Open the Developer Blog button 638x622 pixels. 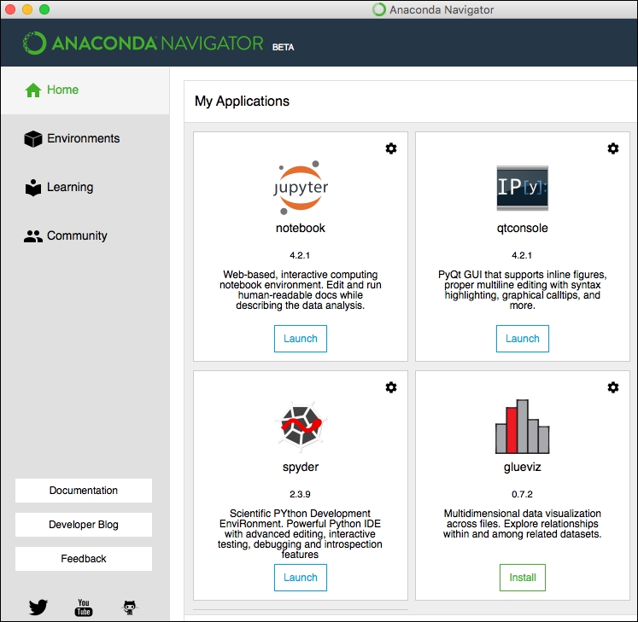(84, 525)
